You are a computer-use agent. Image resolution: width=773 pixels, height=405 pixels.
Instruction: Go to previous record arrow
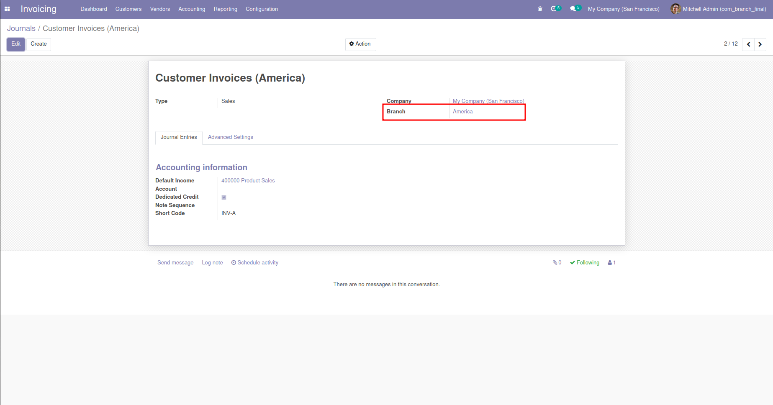pos(748,44)
